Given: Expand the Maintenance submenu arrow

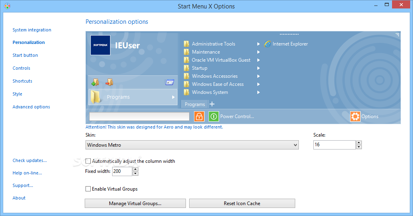Looking at the screenshot, I should 259,52.
